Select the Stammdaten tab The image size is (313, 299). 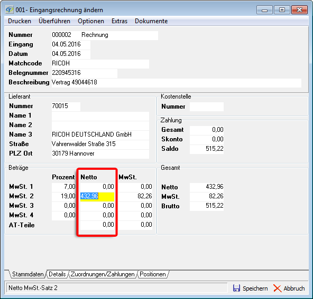point(27,274)
